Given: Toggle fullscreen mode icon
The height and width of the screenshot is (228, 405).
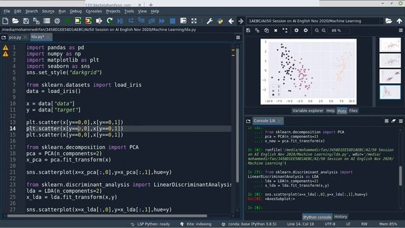Looking at the screenshot, I should pyautogui.click(x=194, y=21).
